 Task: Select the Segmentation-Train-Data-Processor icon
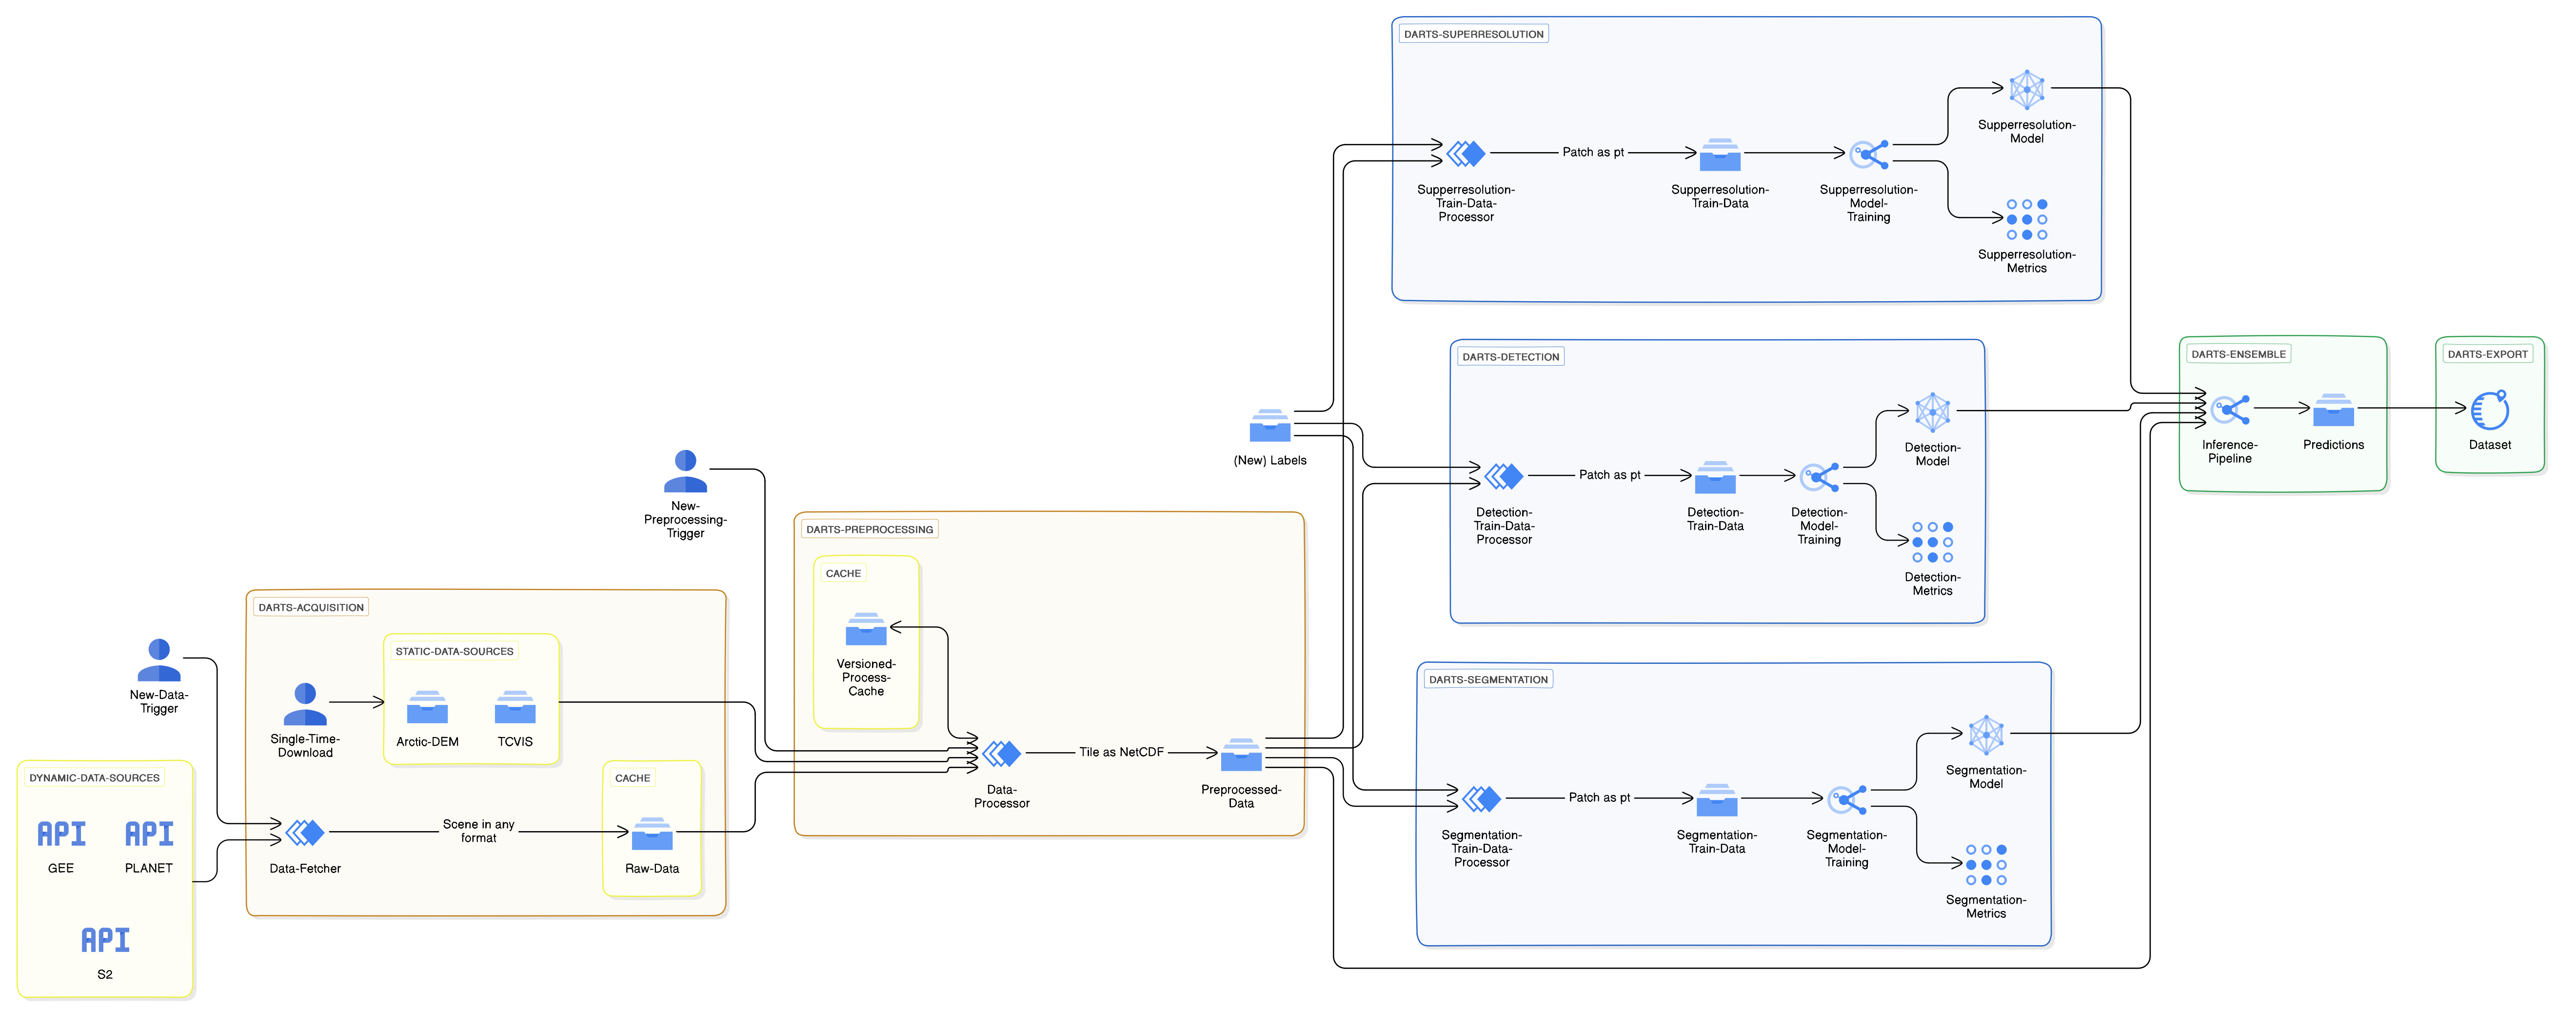[1481, 799]
